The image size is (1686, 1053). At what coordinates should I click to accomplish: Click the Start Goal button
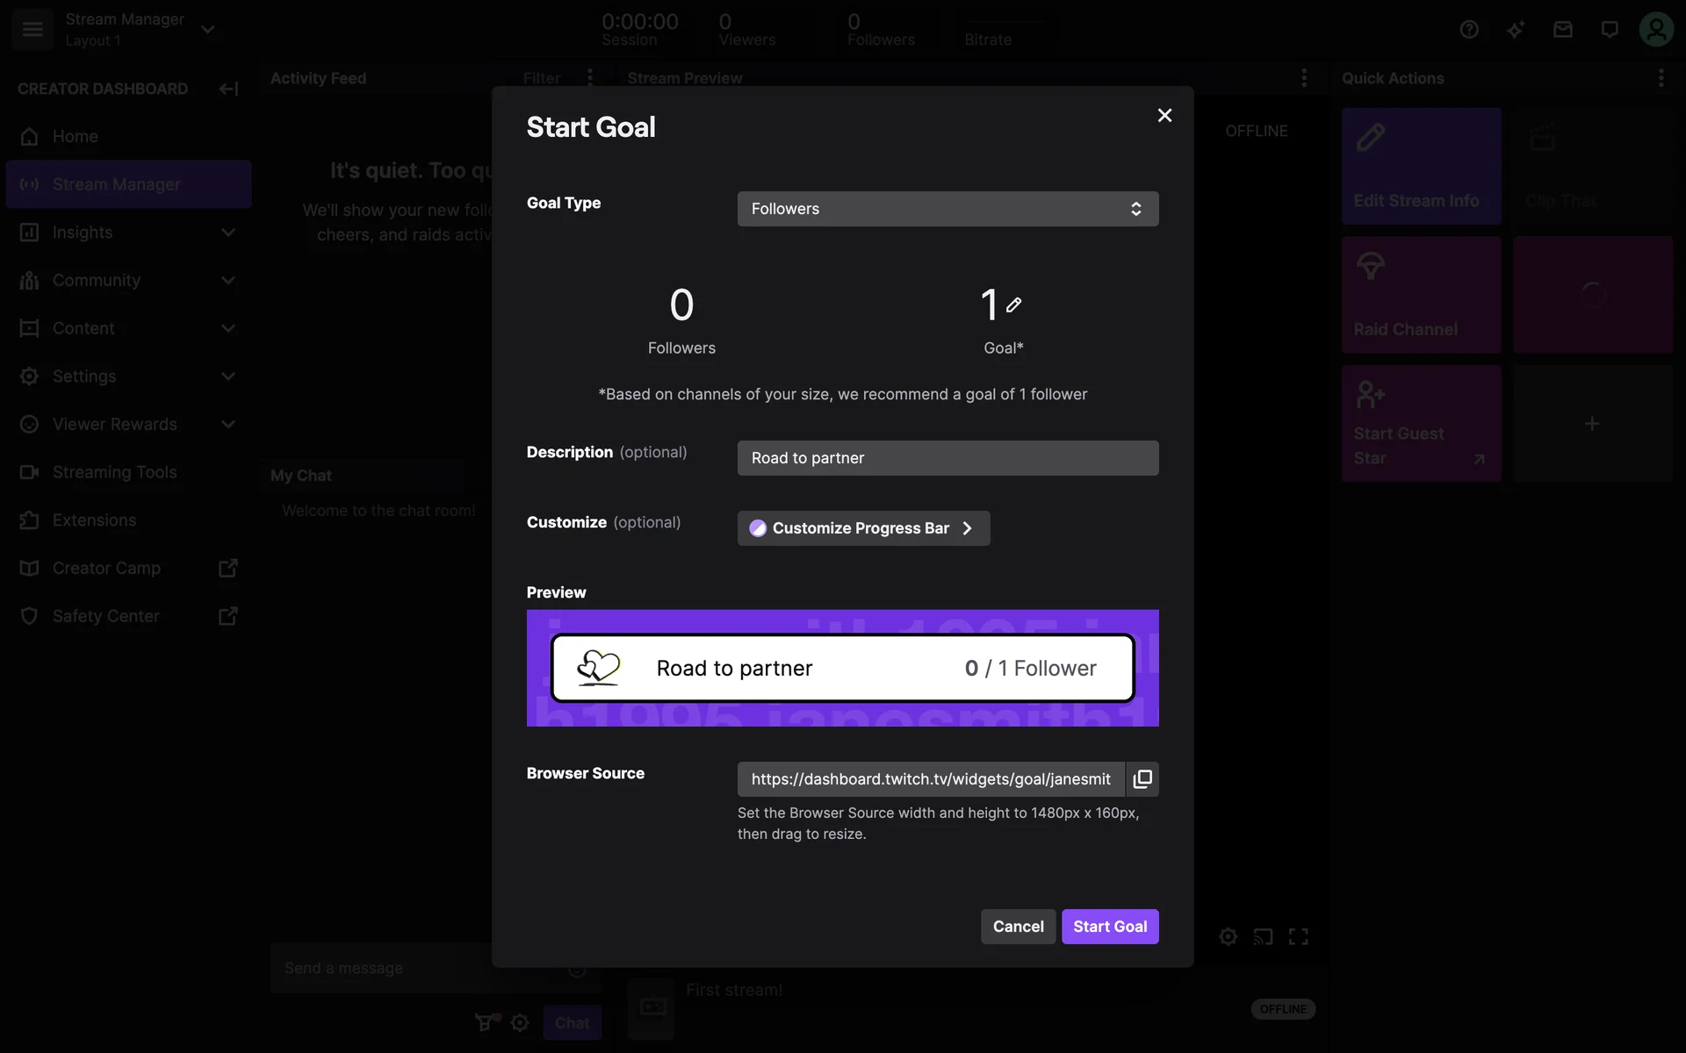[x=1109, y=927]
